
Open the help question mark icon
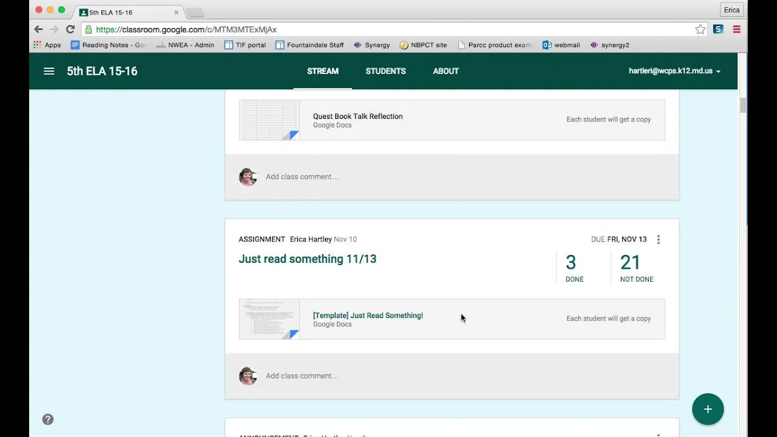(48, 419)
